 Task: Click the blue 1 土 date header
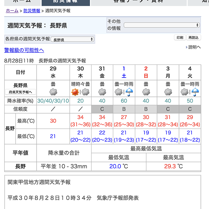(x=124, y=72)
